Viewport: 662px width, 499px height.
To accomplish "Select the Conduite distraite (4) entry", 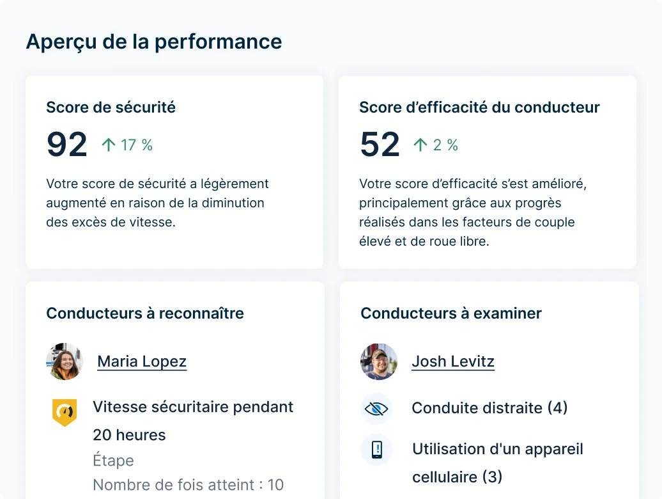I will pyautogui.click(x=489, y=408).
